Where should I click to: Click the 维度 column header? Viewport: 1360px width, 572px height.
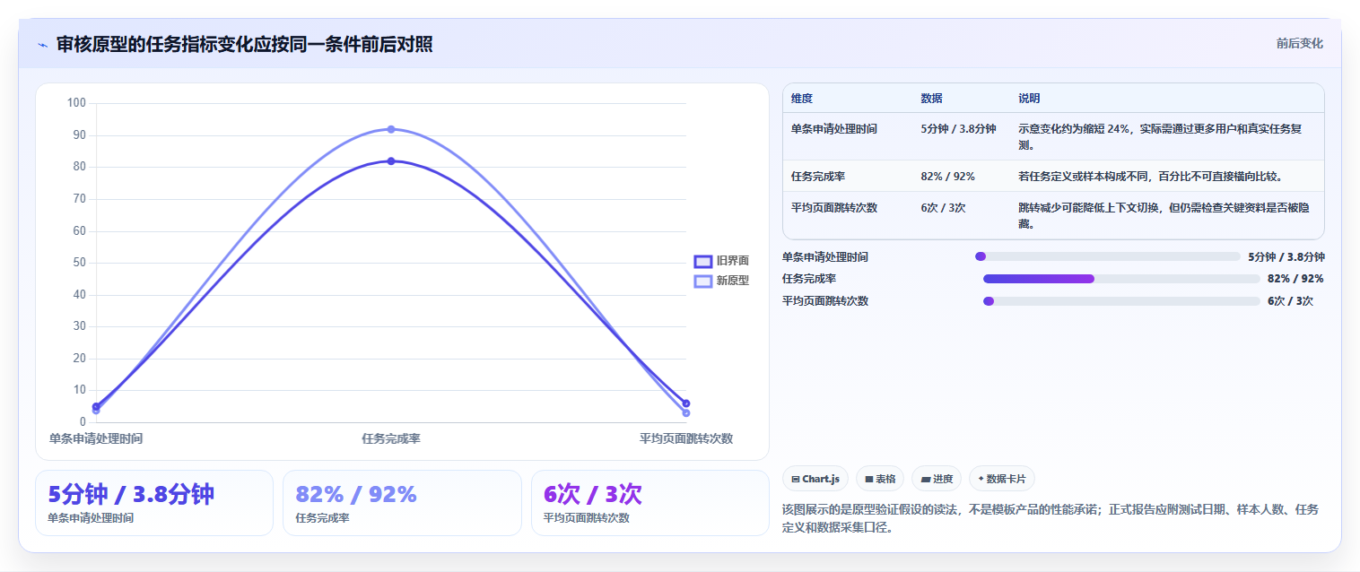[x=801, y=99]
